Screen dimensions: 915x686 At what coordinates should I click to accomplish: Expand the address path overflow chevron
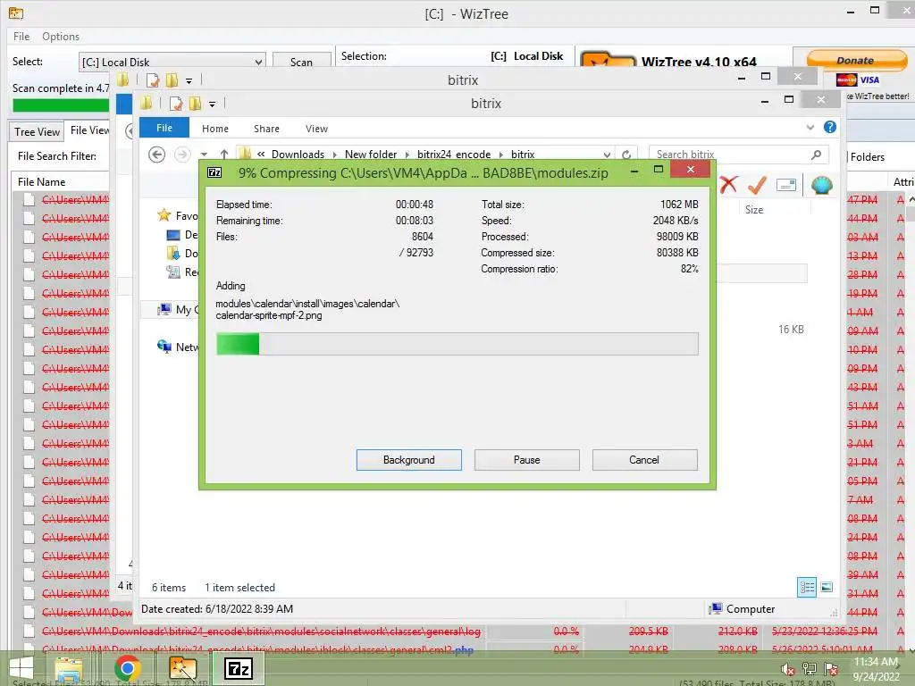pyautogui.click(x=261, y=155)
